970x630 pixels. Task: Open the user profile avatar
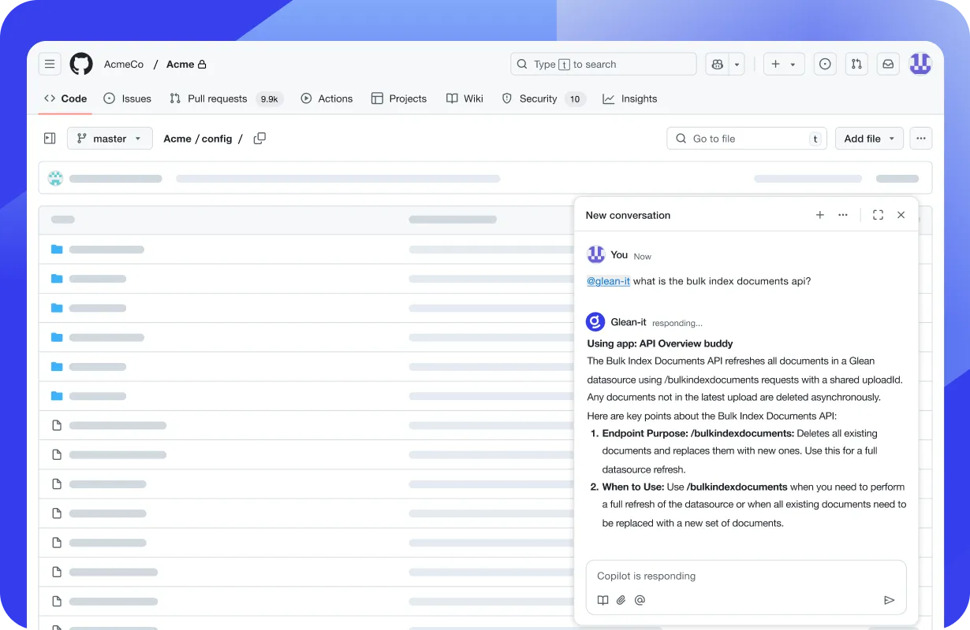[920, 64]
